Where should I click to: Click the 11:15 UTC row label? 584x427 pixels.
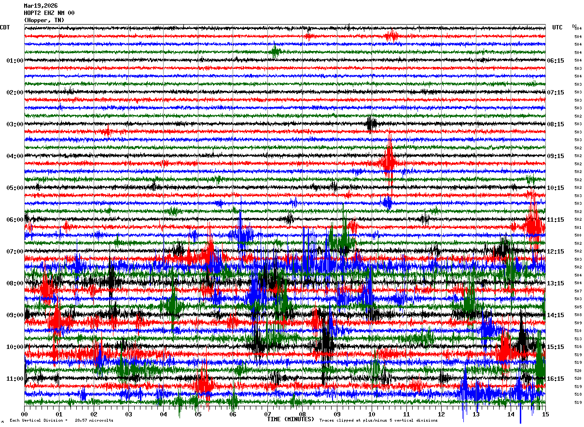[555, 220]
